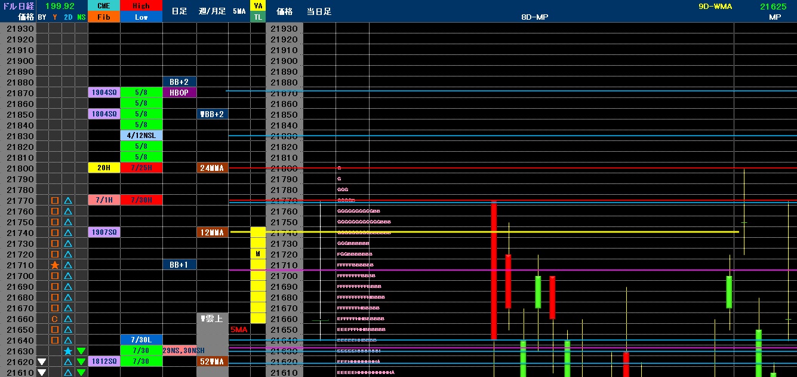Select the 24MMA cell
Image resolution: width=797 pixels, height=377 pixels.
(213, 168)
